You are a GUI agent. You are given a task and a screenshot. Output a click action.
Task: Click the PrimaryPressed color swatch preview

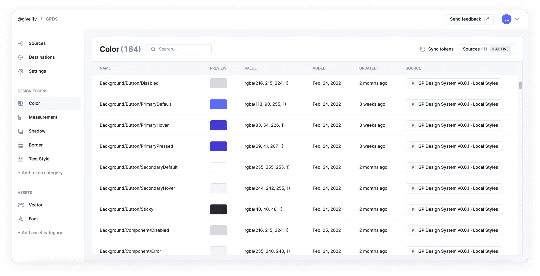(x=218, y=146)
